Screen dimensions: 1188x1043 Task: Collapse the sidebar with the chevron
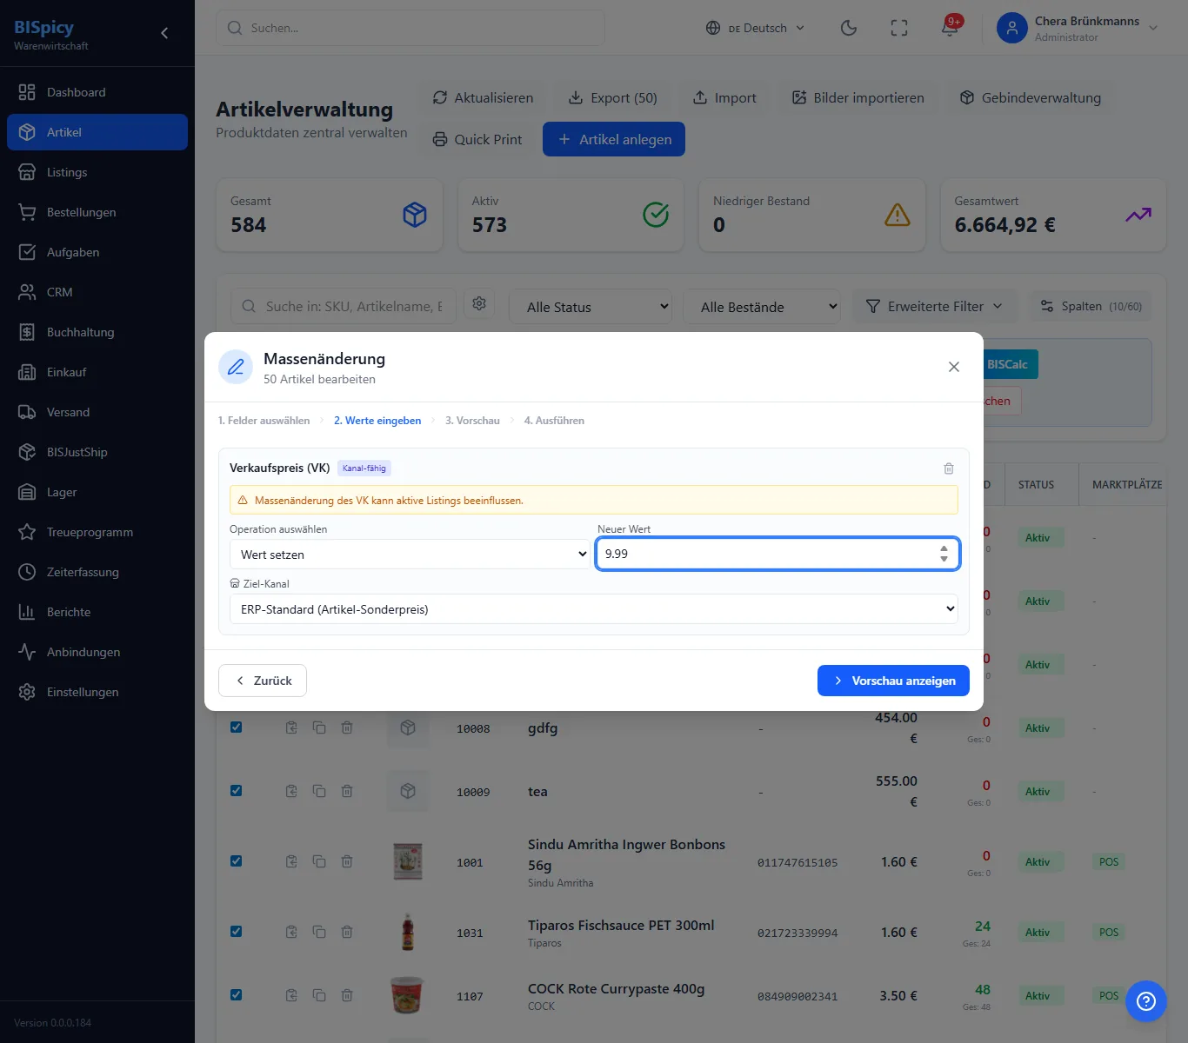(164, 33)
